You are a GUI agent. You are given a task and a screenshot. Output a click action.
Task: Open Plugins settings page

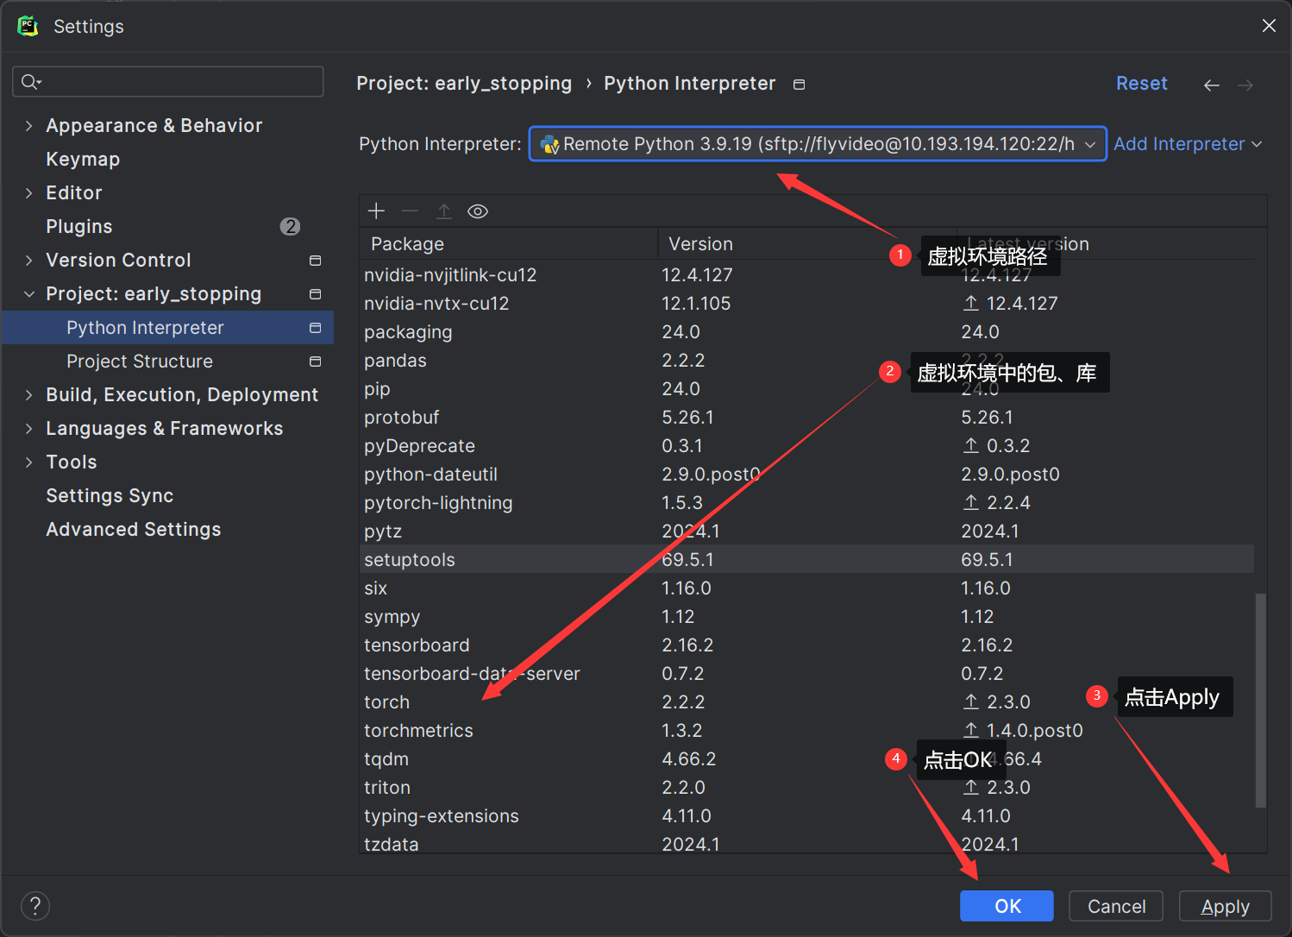click(79, 227)
